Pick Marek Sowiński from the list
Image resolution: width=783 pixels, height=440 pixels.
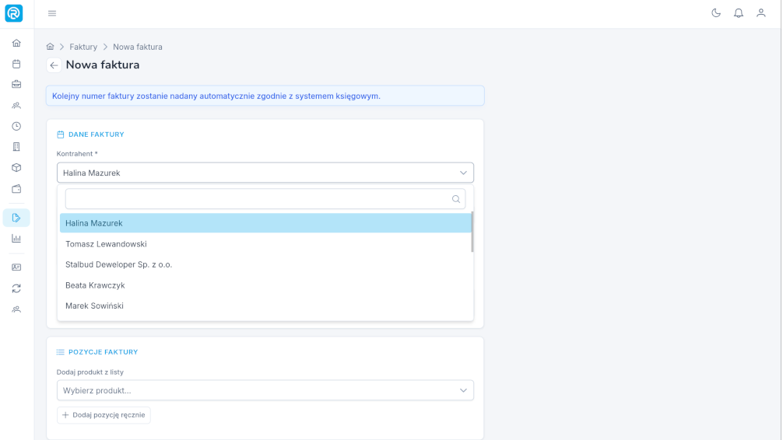coord(265,306)
